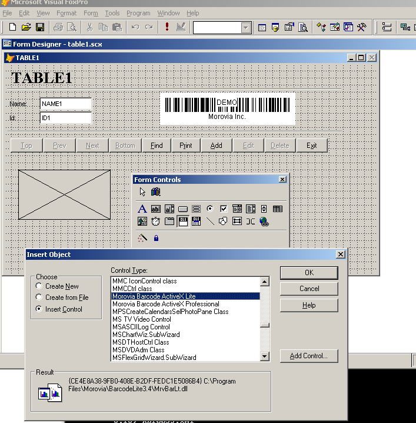Click the Control Type list scroll-down arrow
This screenshot has width=416, height=423.
coord(265,356)
